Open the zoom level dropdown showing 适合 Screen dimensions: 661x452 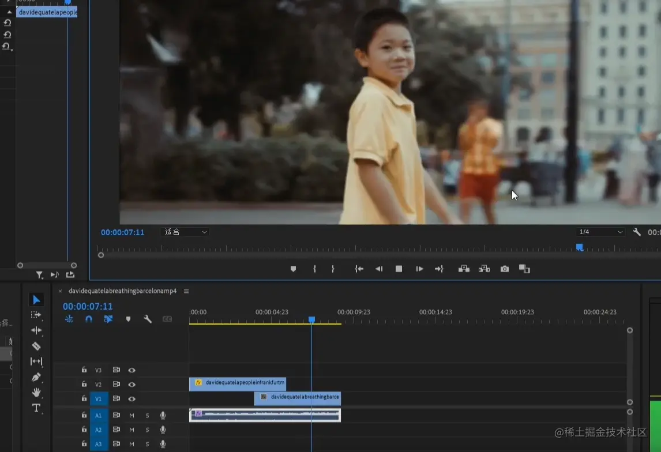click(x=185, y=232)
